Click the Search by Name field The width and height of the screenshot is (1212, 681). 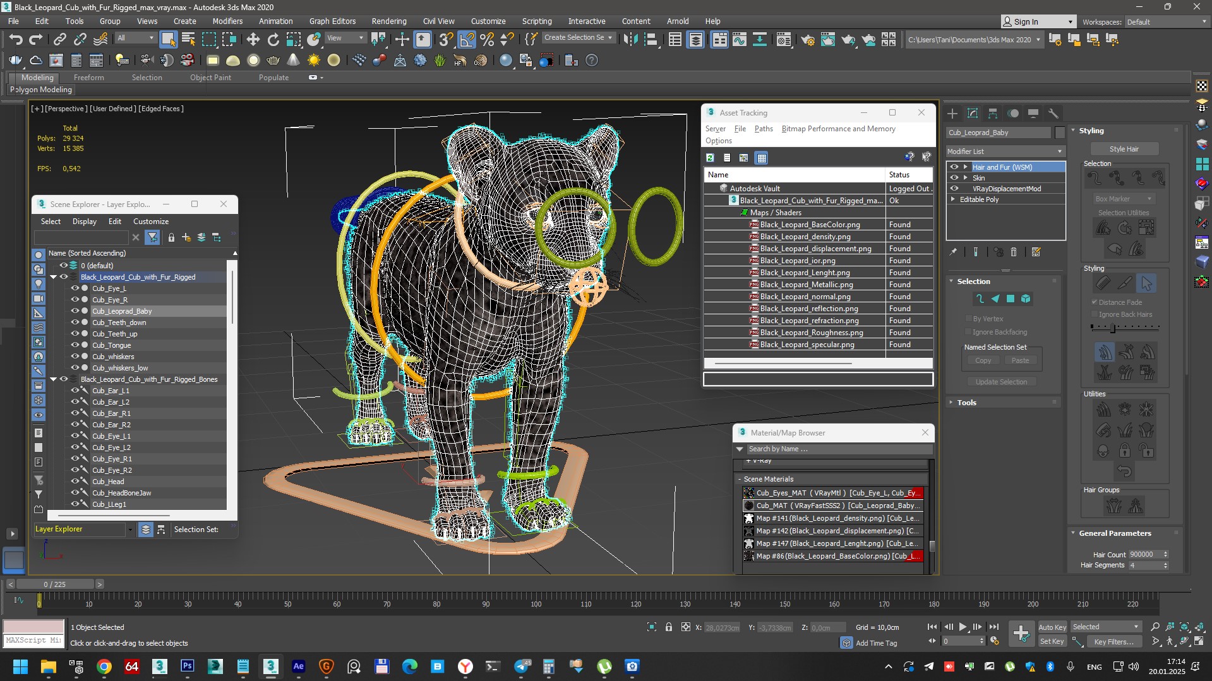click(x=839, y=449)
